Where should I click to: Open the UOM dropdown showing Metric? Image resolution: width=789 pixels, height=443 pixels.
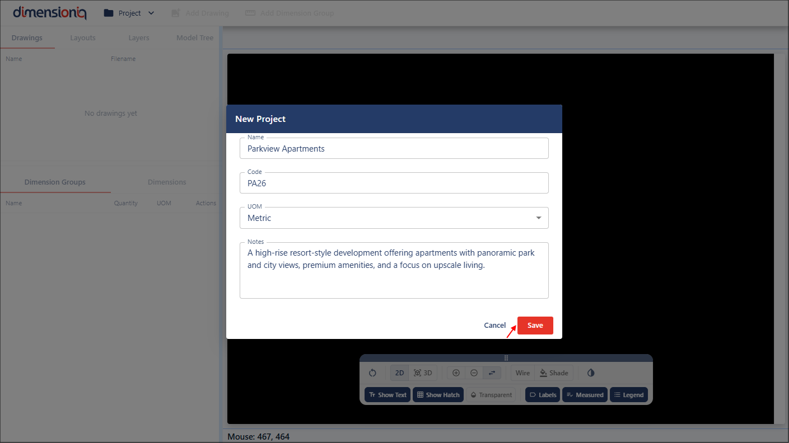pos(394,218)
